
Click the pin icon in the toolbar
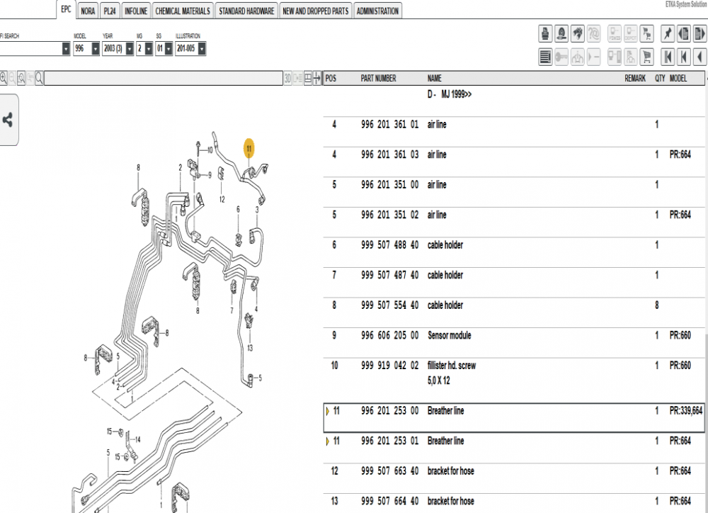tap(666, 33)
